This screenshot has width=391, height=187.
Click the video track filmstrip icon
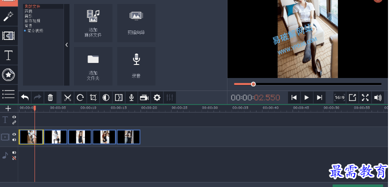click(x=5, y=137)
